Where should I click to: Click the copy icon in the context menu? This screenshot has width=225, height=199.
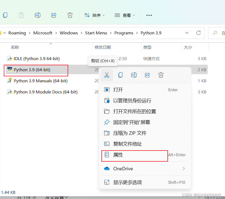(120, 75)
